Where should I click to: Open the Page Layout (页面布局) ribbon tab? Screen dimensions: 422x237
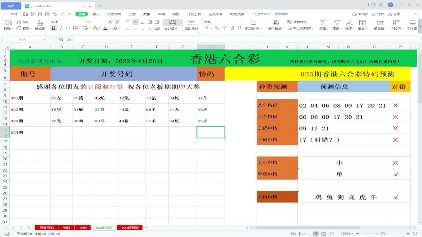[x=114, y=14]
